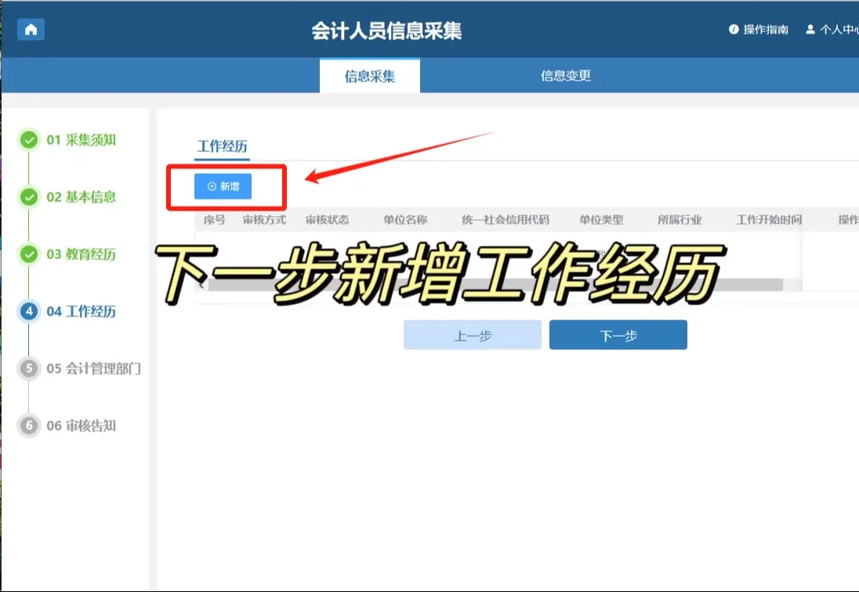Click green checkmark for 03 教育经历
This screenshot has height=592, width=859.
(x=29, y=254)
